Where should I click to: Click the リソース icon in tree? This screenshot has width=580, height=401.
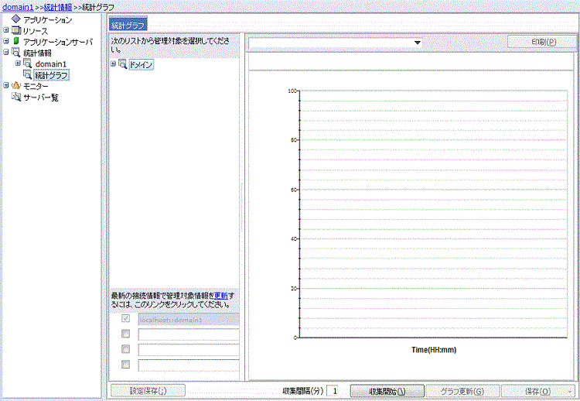(x=16, y=30)
